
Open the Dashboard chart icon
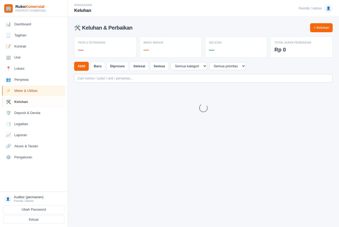click(x=8, y=24)
